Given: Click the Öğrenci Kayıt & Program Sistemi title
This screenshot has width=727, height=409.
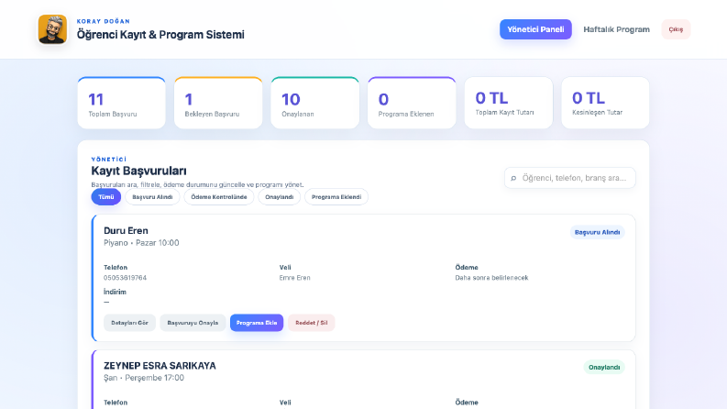Looking at the screenshot, I should [x=160, y=34].
